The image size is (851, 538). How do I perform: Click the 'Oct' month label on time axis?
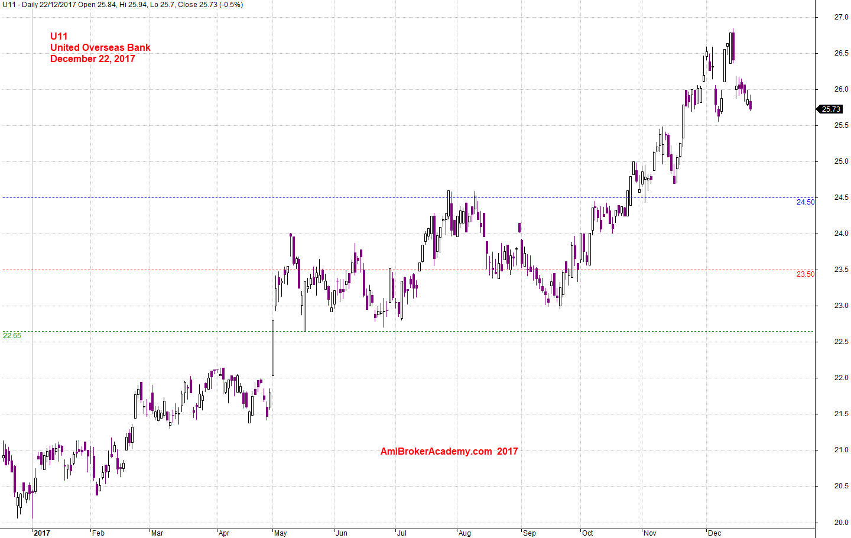(x=587, y=533)
